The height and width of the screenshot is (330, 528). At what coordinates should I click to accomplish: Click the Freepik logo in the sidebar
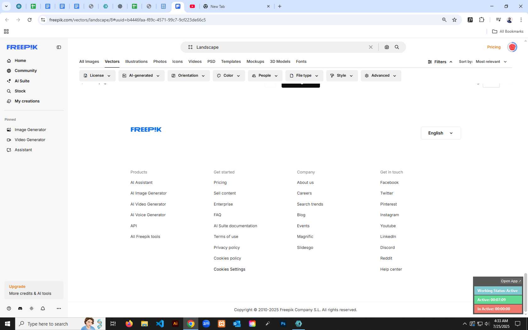[x=22, y=47]
